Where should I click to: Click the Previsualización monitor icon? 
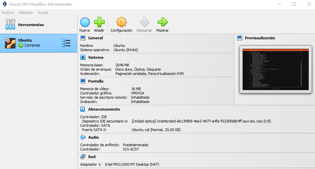(x=239, y=38)
